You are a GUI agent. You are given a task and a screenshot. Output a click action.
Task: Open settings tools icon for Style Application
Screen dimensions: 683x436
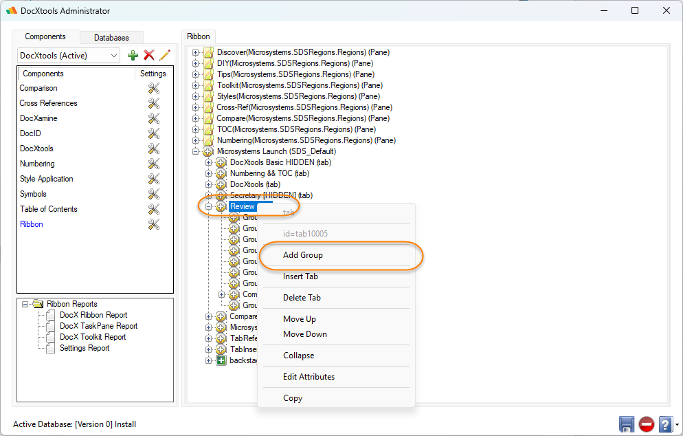click(153, 179)
